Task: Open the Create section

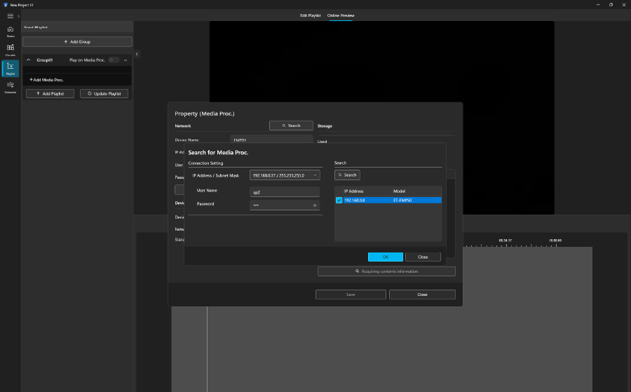Action: (10, 49)
